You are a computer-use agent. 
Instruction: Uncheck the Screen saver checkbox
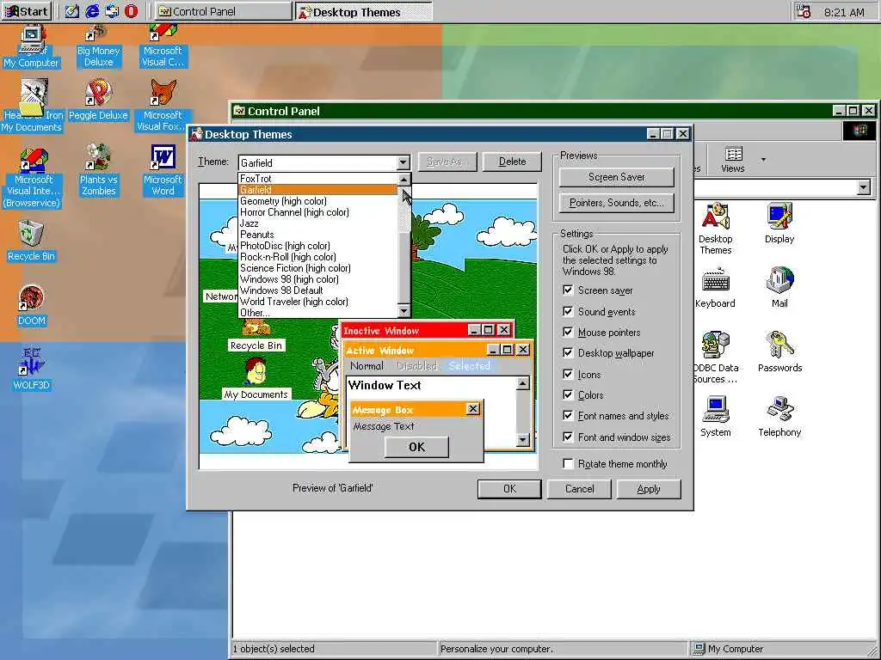click(x=568, y=290)
